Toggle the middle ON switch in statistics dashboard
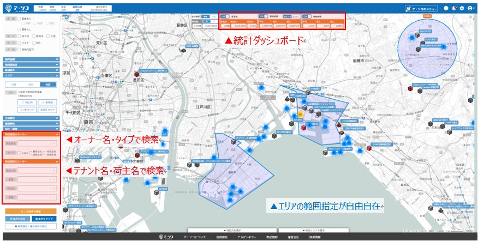 (x=264, y=16)
